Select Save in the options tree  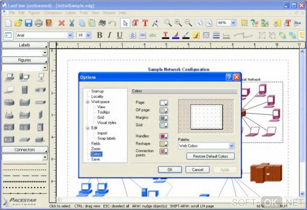(95, 159)
